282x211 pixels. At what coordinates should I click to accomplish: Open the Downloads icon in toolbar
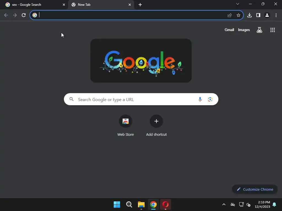coord(250,15)
